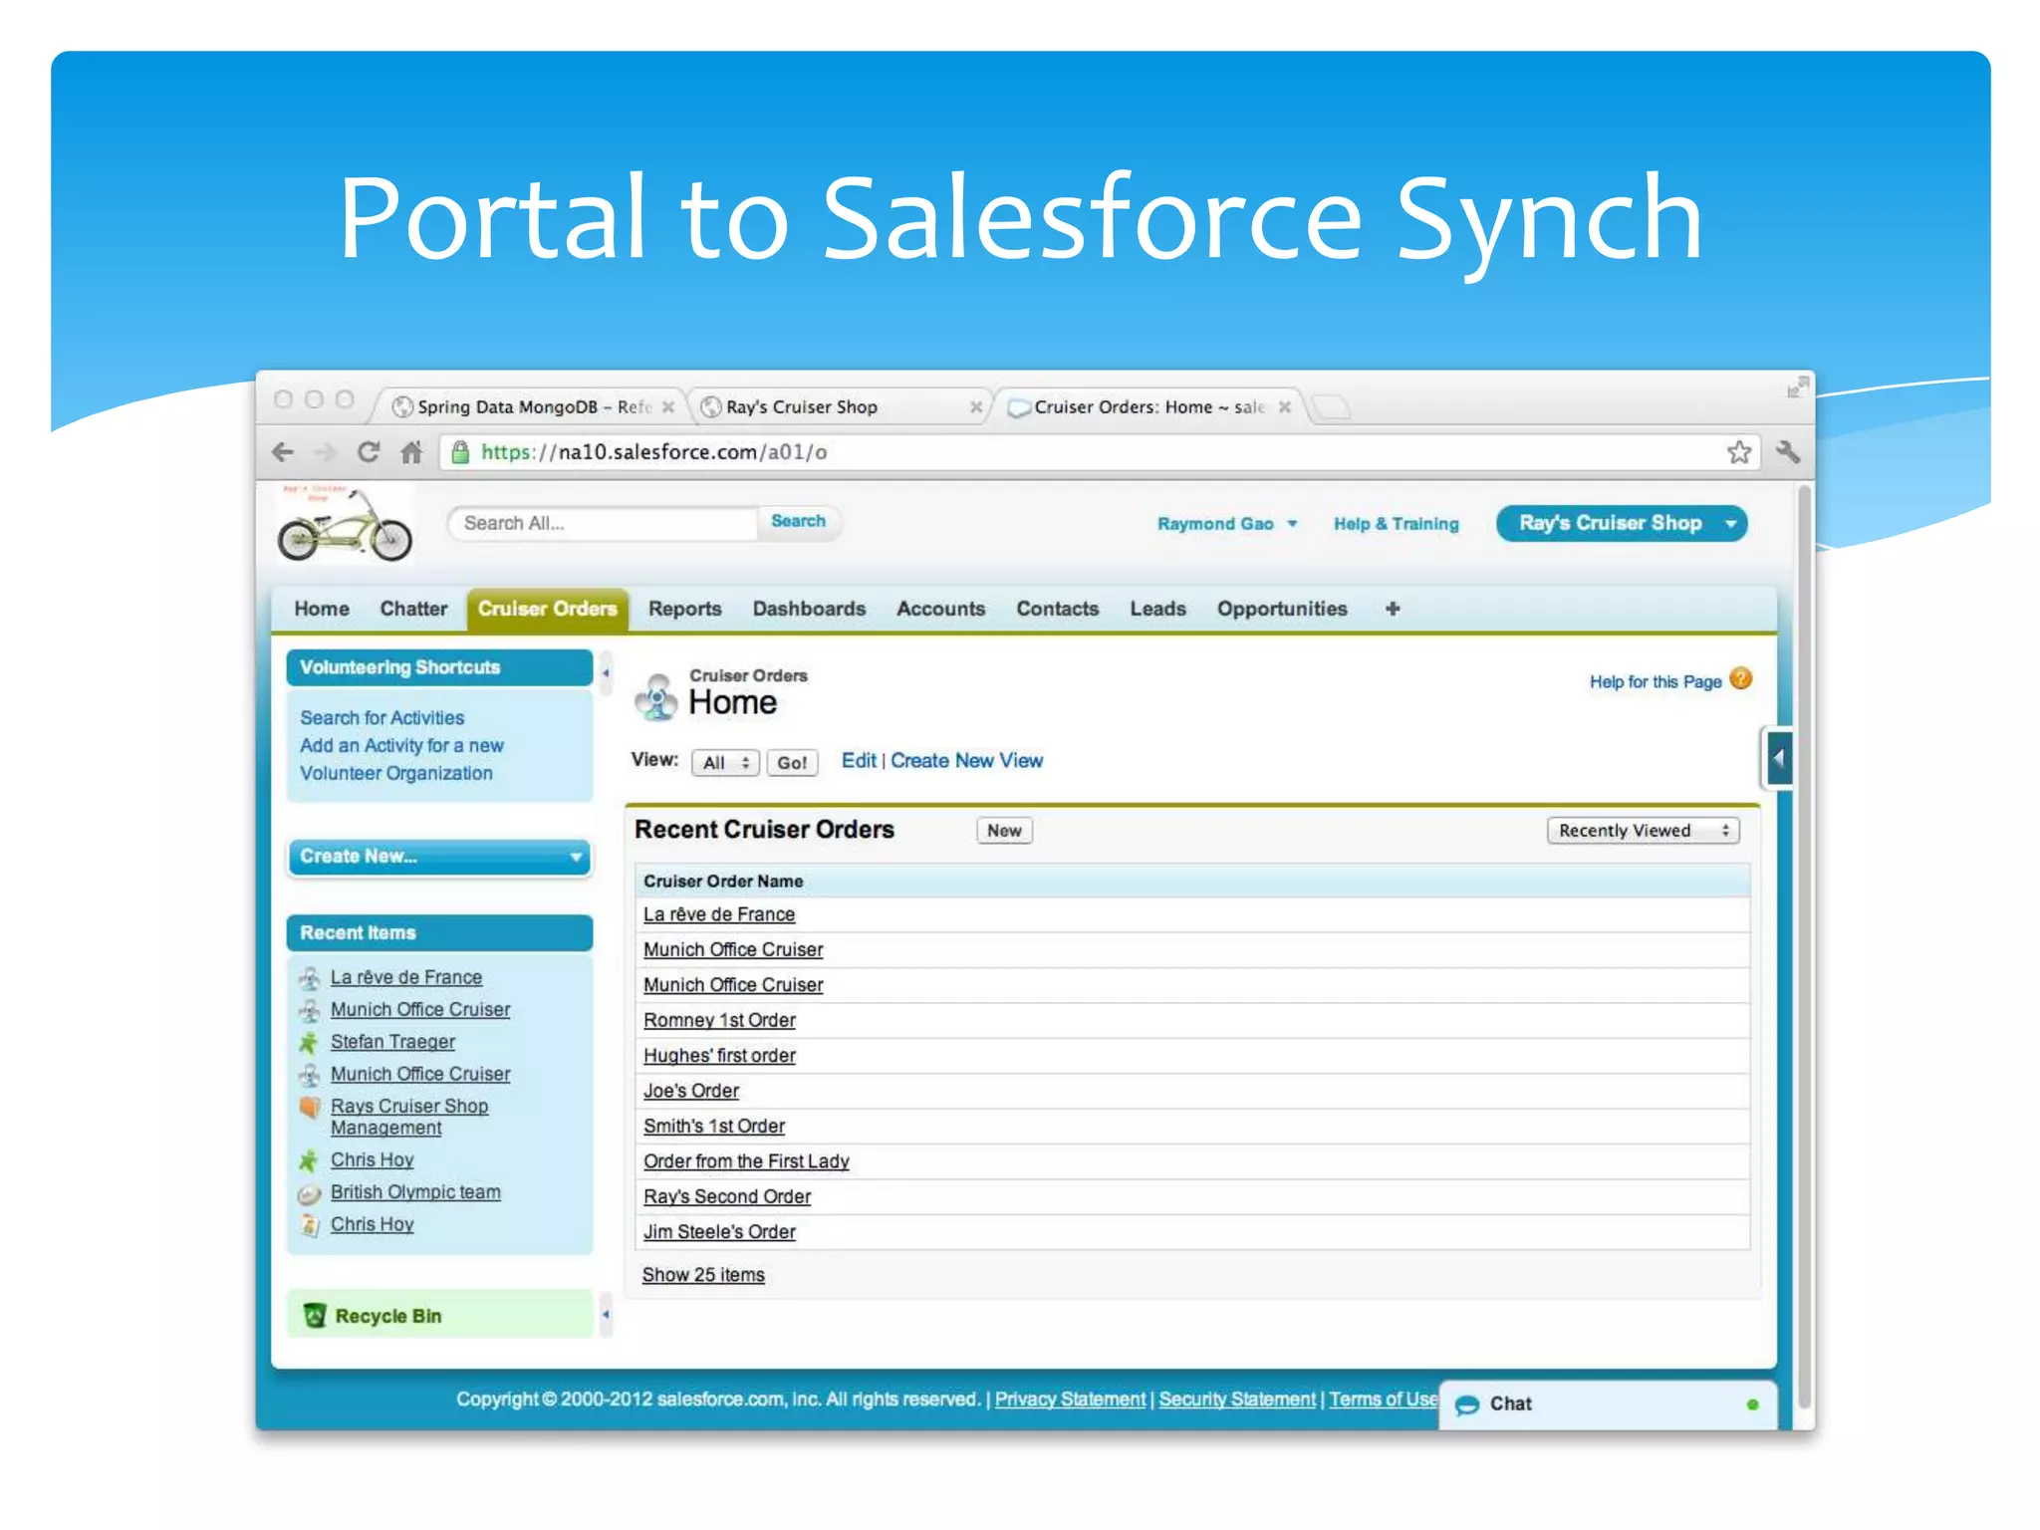
Task: Click the vertical page scrollbar
Action: [x=1804, y=946]
